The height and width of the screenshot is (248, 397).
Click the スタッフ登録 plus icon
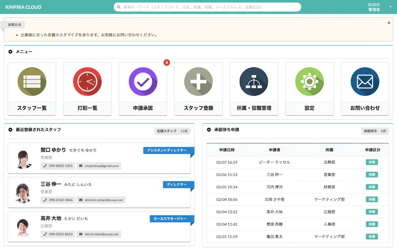click(198, 82)
